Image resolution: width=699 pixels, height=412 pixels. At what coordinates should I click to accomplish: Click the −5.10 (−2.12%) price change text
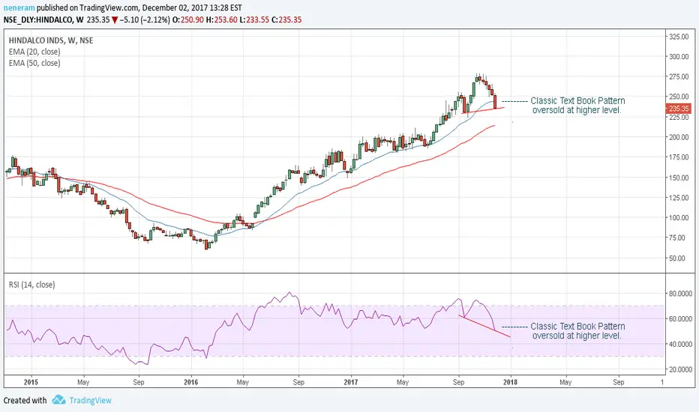(x=145, y=19)
